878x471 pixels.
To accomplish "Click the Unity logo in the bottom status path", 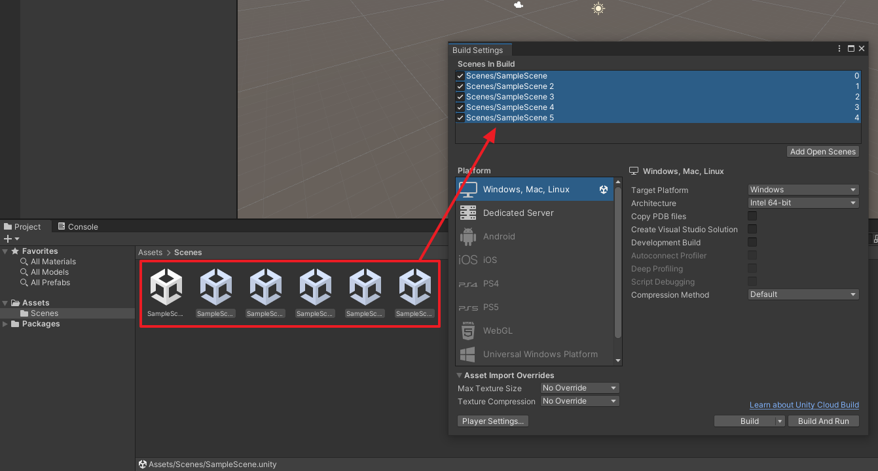I will click(x=143, y=464).
